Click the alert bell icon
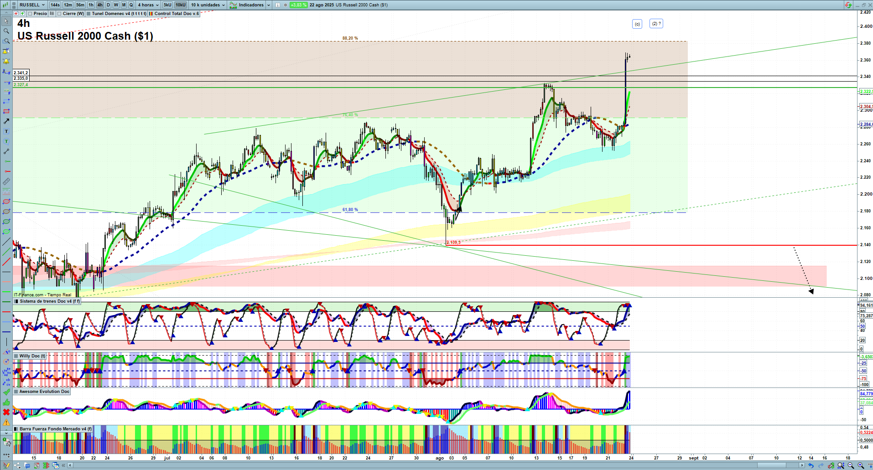Image resolution: width=873 pixels, height=470 pixels. [x=6, y=61]
